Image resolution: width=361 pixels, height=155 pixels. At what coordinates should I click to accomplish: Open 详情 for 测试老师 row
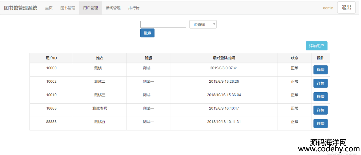pos(320,110)
